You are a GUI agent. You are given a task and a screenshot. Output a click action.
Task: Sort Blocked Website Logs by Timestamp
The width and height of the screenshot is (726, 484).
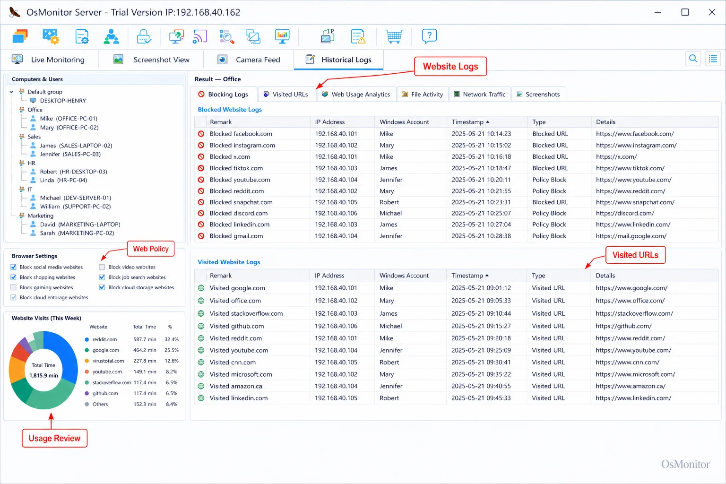tap(470, 122)
